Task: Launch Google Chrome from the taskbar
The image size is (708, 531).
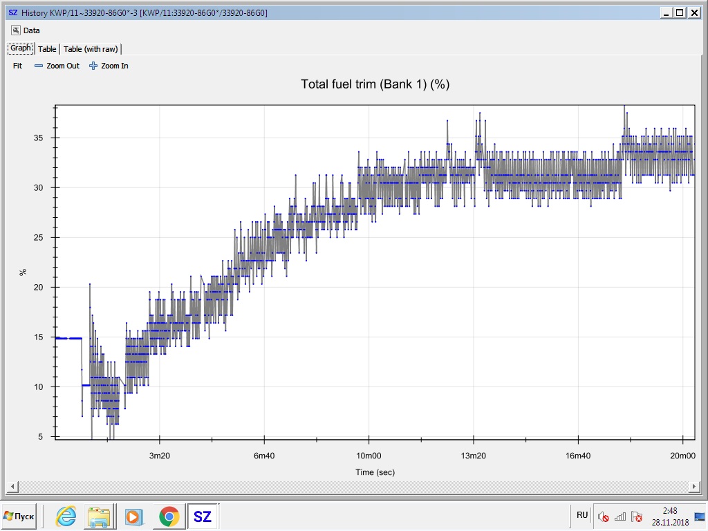Action: [x=168, y=516]
